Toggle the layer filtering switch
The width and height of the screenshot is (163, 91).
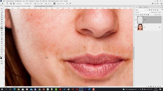point(162,10)
